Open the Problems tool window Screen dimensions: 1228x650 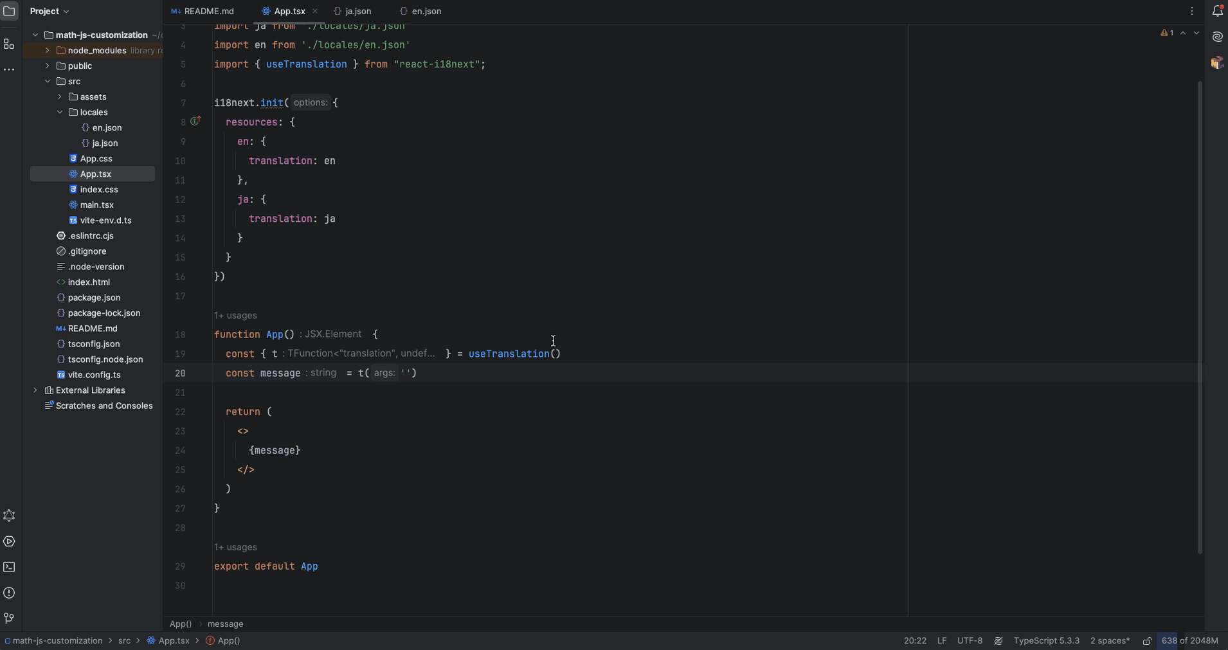point(9,593)
